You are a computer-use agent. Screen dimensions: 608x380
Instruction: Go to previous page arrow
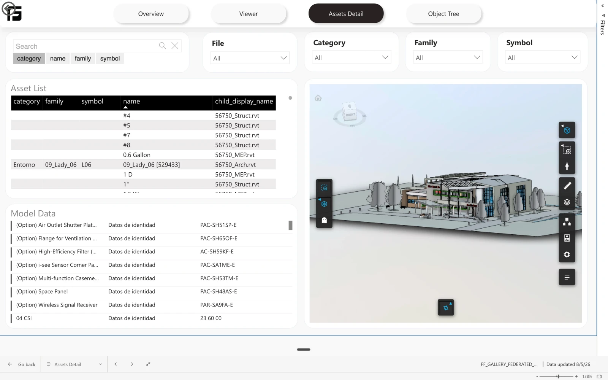(x=116, y=364)
